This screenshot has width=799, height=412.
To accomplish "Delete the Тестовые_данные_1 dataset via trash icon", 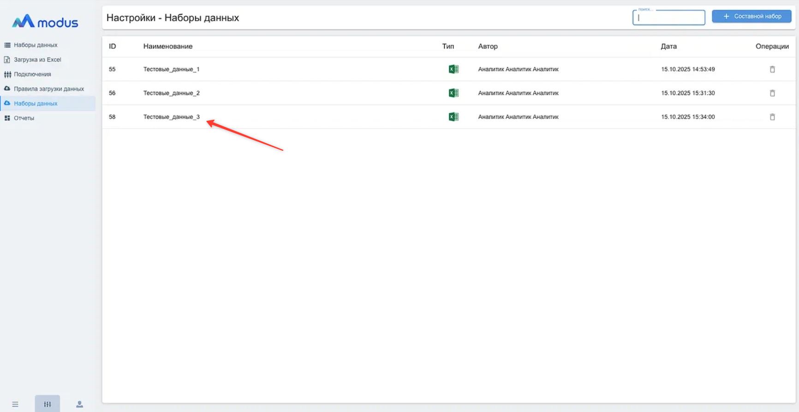I will (x=772, y=69).
